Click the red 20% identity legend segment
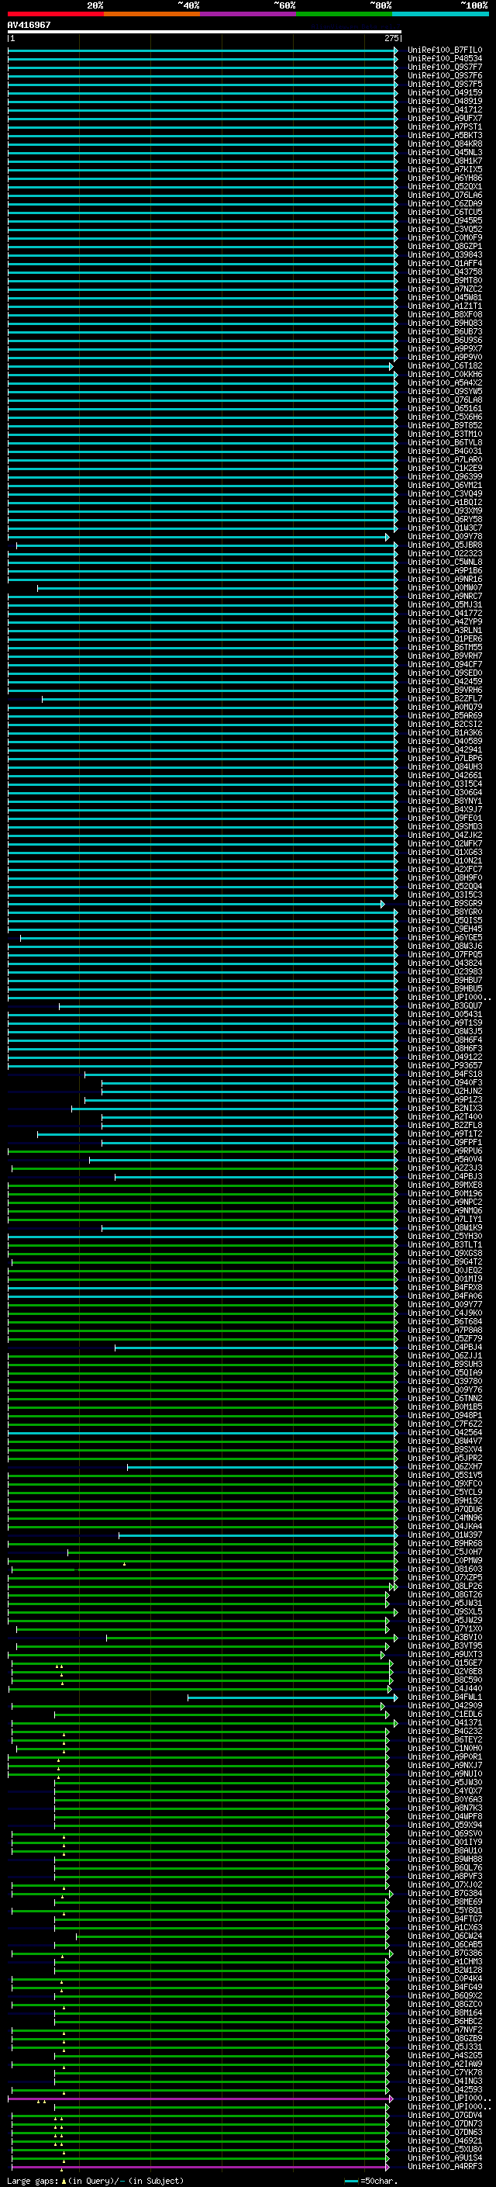496x2187 pixels. point(55,14)
